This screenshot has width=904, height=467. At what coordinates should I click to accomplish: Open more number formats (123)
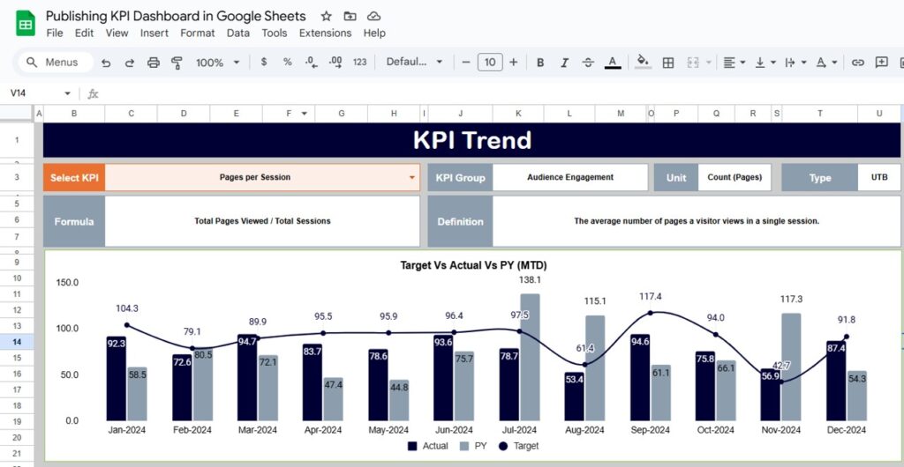coord(360,62)
